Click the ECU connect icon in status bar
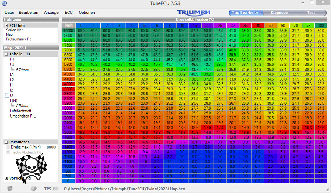331x193 pixels. (x=10, y=189)
